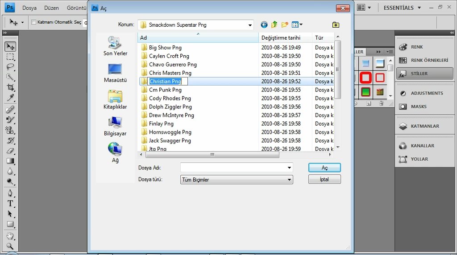Image resolution: width=457 pixels, height=255 pixels.
Task: Open the ESSENTIALS workspace dropdown
Action: pyautogui.click(x=402, y=8)
